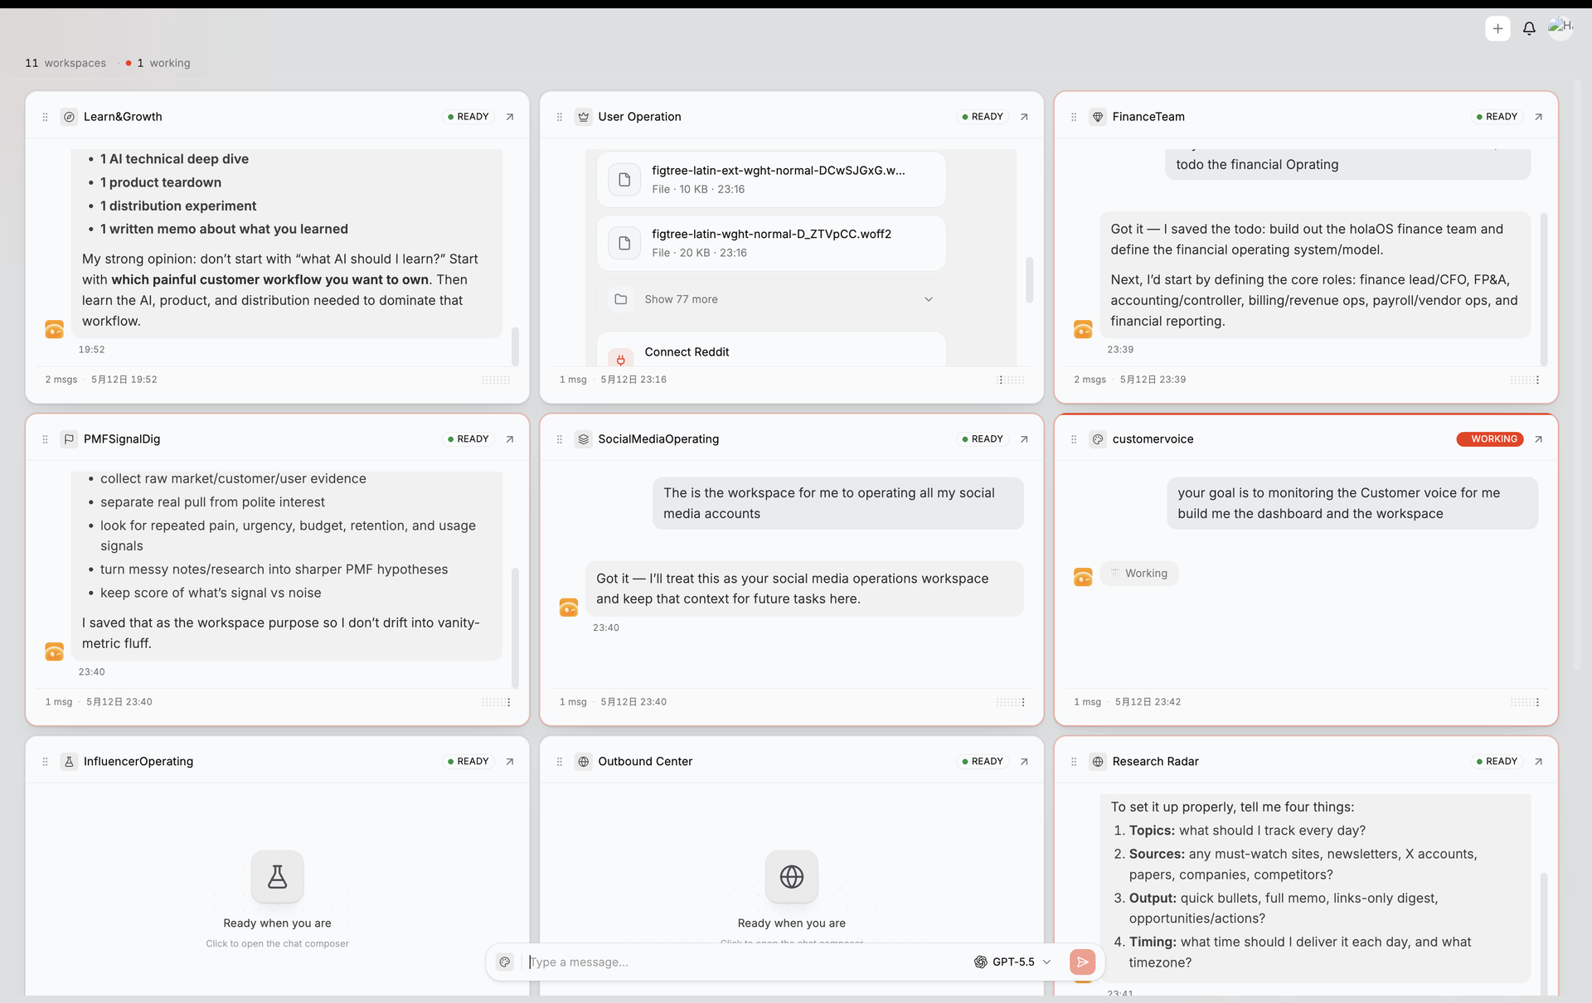Click the SocialMediaOperating workspace title

pos(658,439)
